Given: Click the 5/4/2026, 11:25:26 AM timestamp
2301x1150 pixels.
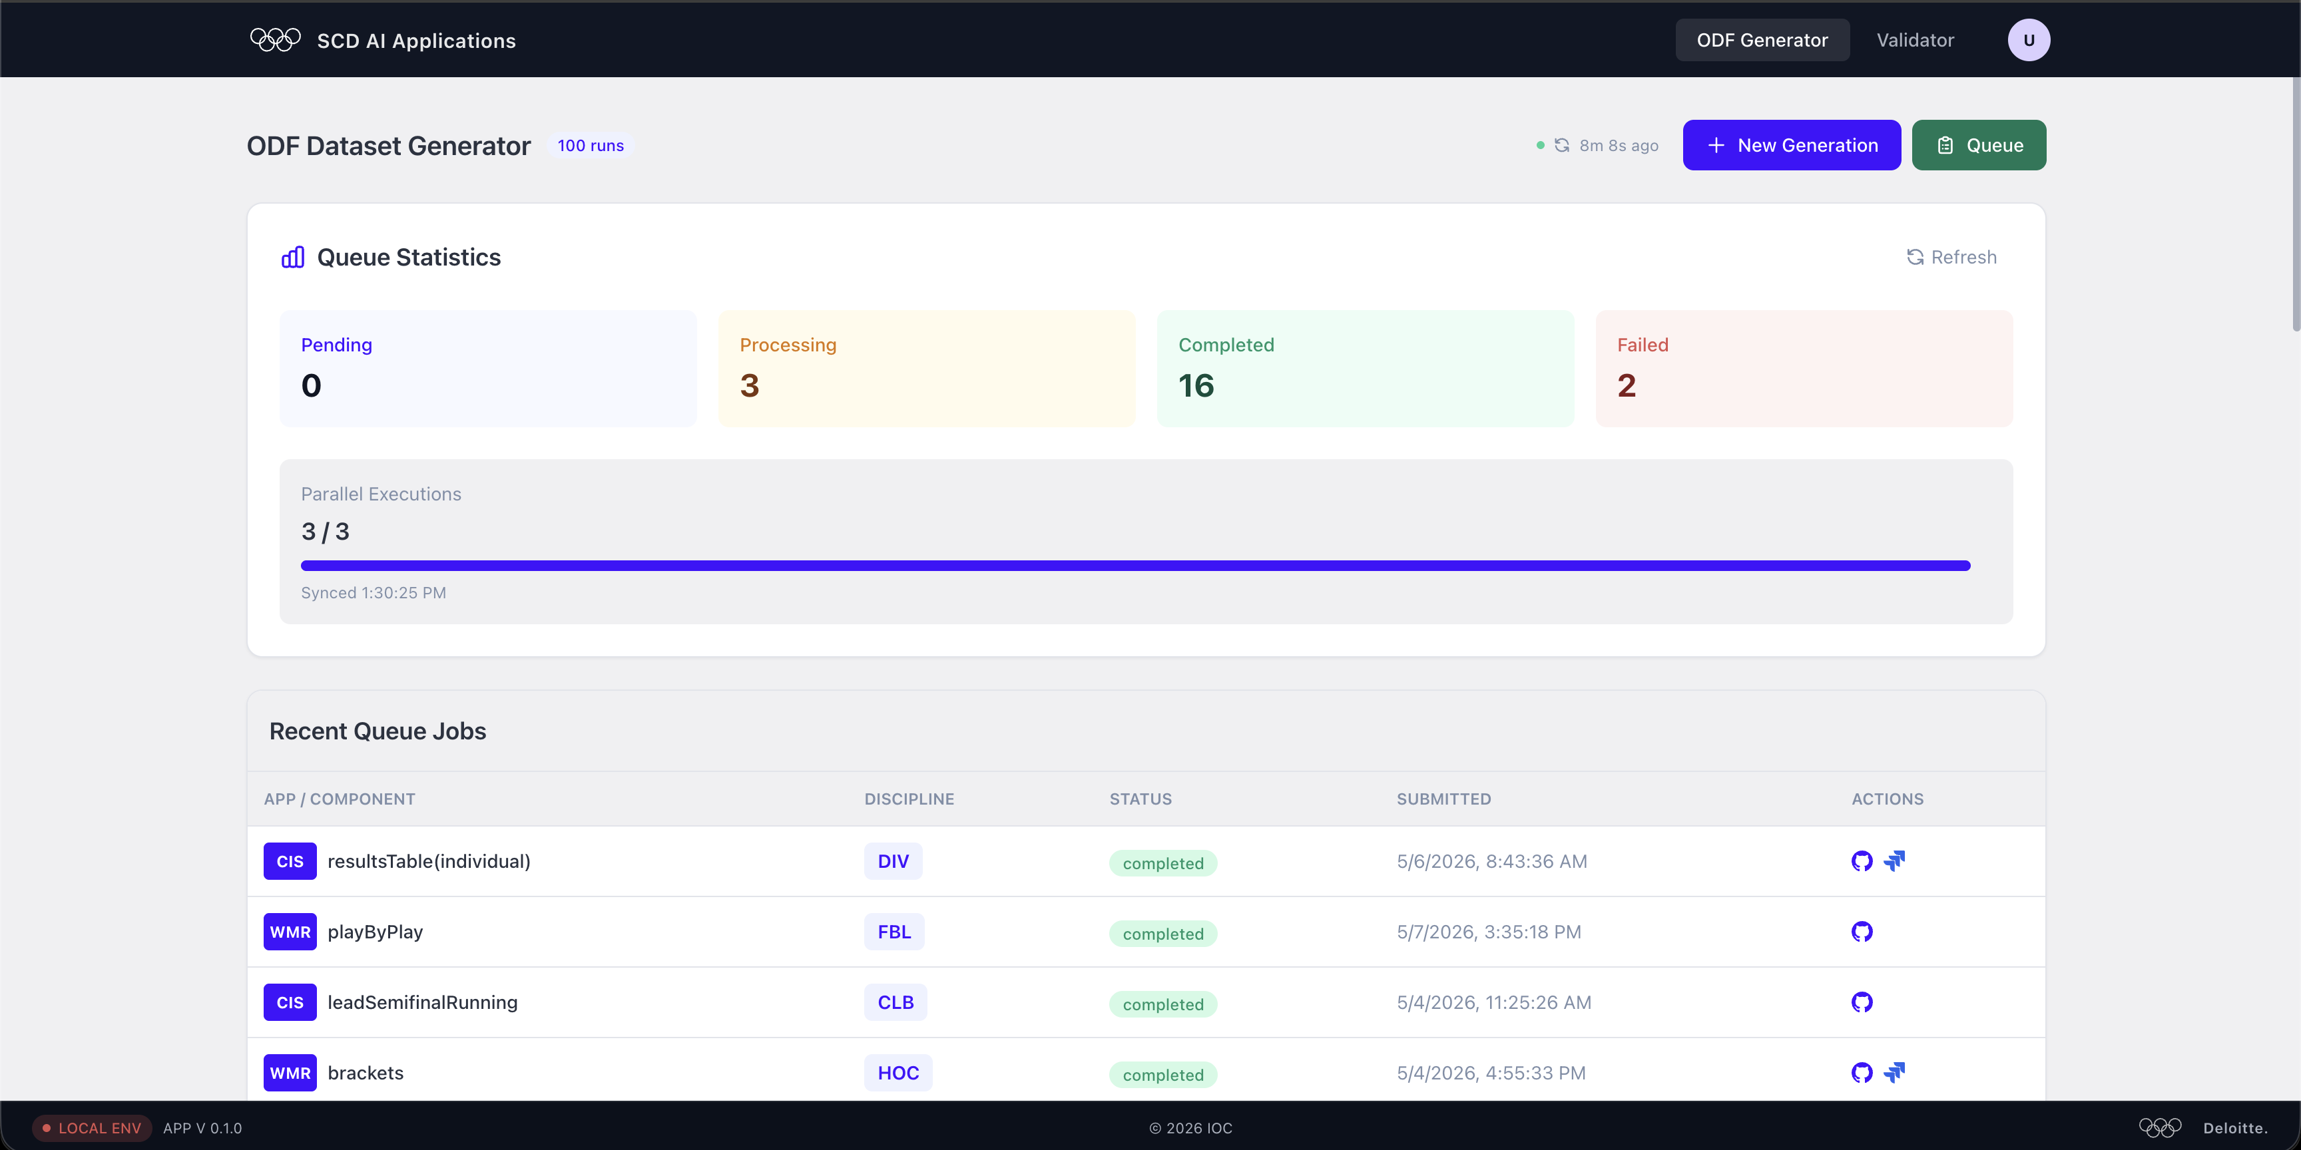Looking at the screenshot, I should [1493, 1003].
